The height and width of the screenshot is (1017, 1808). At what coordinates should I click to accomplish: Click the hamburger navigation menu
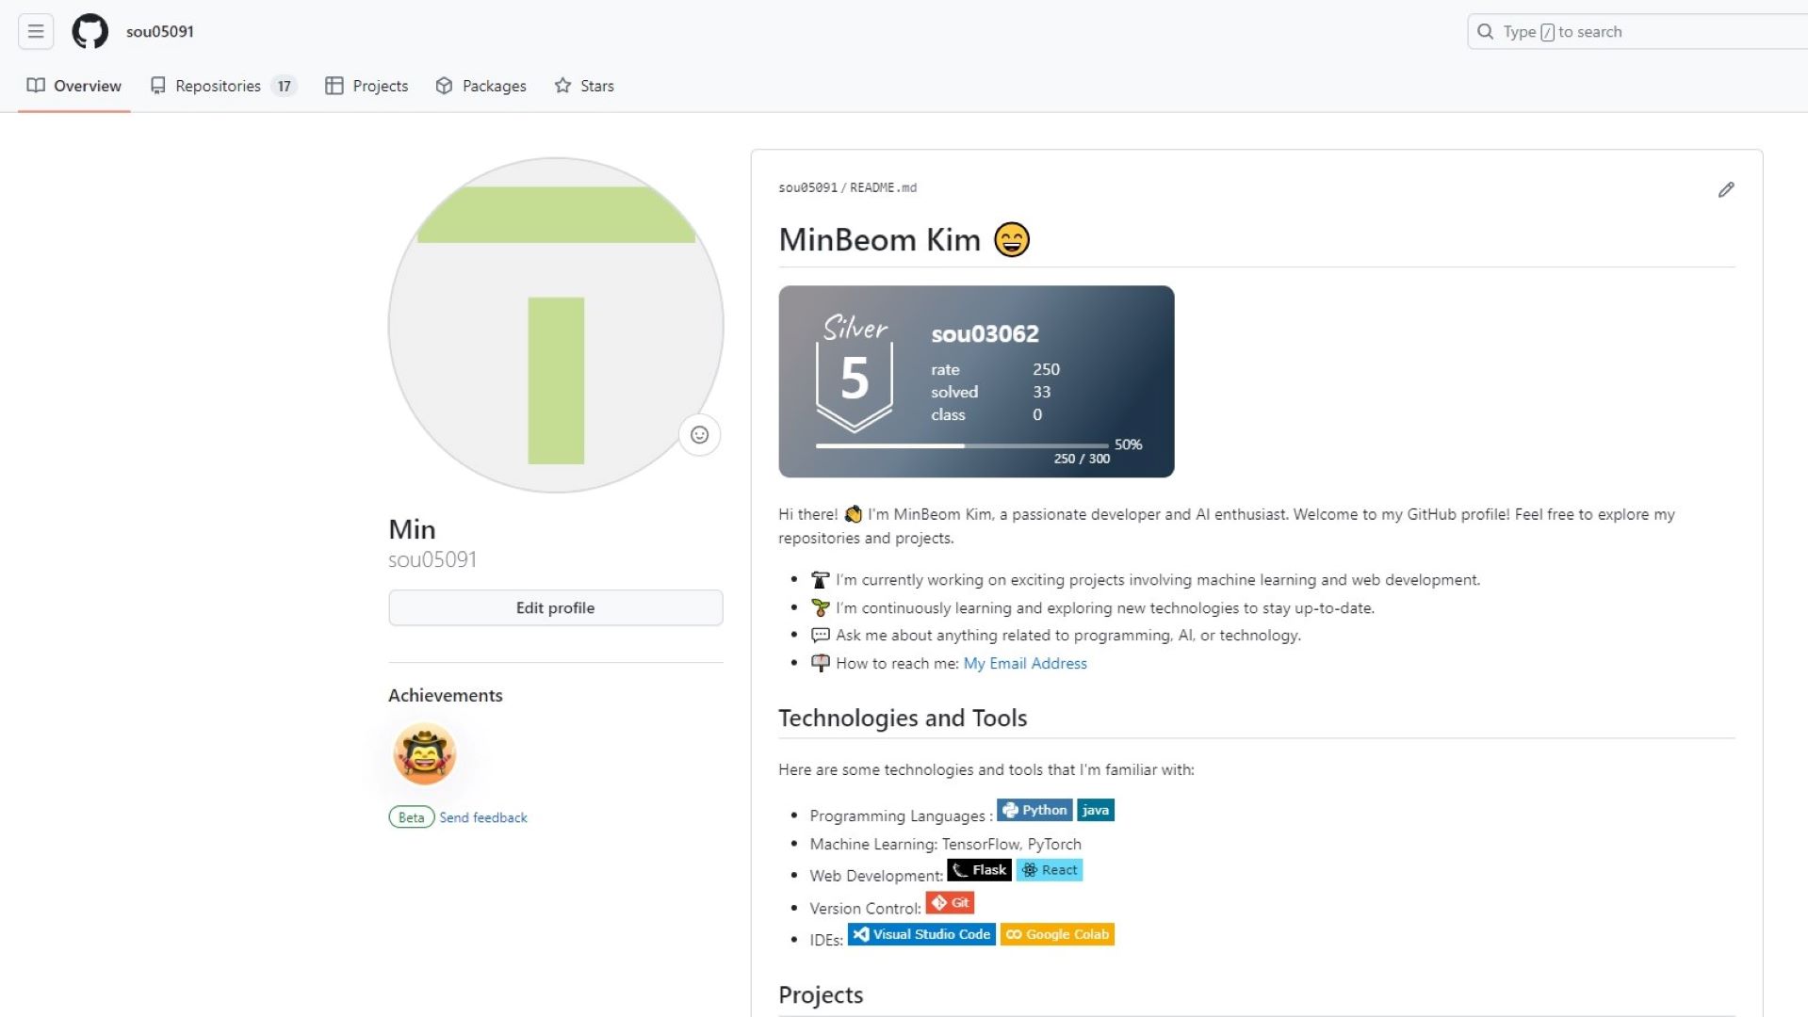[x=35, y=31]
